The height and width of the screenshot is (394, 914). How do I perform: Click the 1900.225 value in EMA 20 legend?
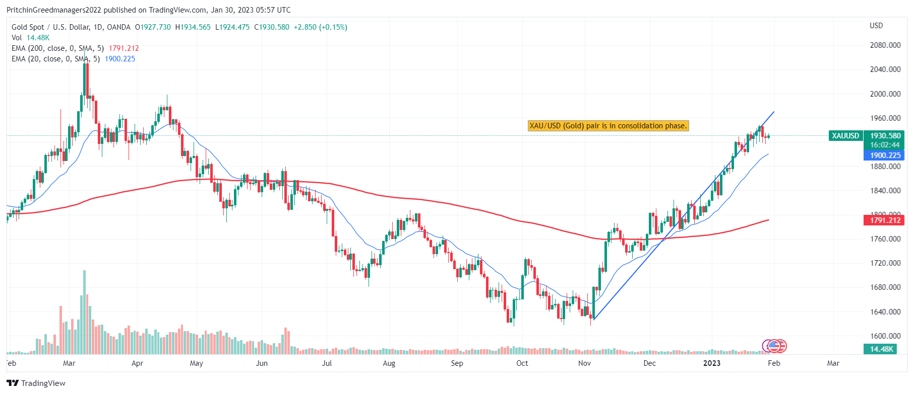pos(120,59)
